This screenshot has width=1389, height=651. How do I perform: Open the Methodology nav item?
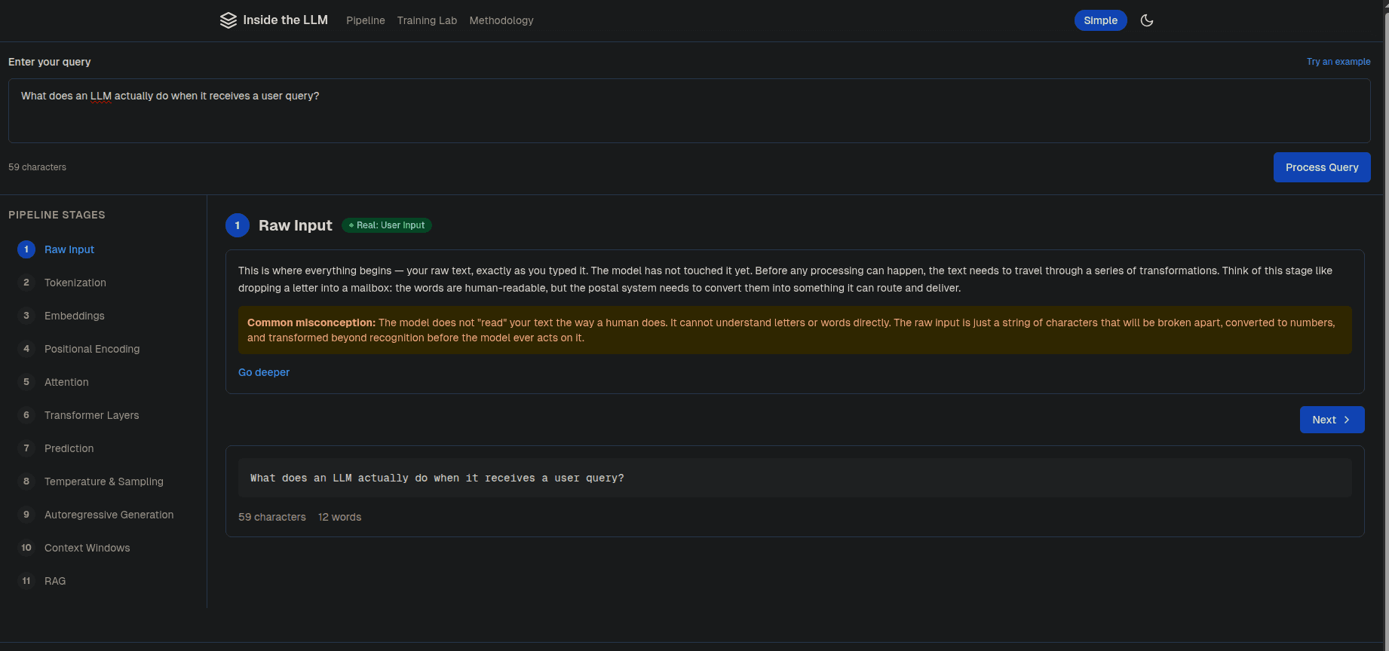coord(501,20)
